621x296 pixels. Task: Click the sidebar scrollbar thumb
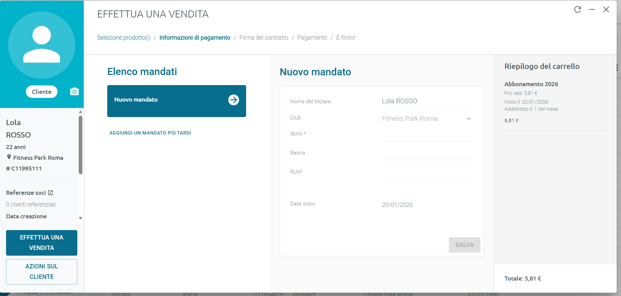point(80,145)
